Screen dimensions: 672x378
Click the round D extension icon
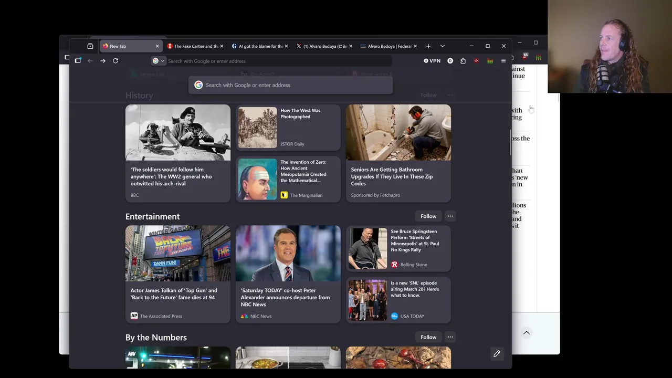(x=450, y=61)
